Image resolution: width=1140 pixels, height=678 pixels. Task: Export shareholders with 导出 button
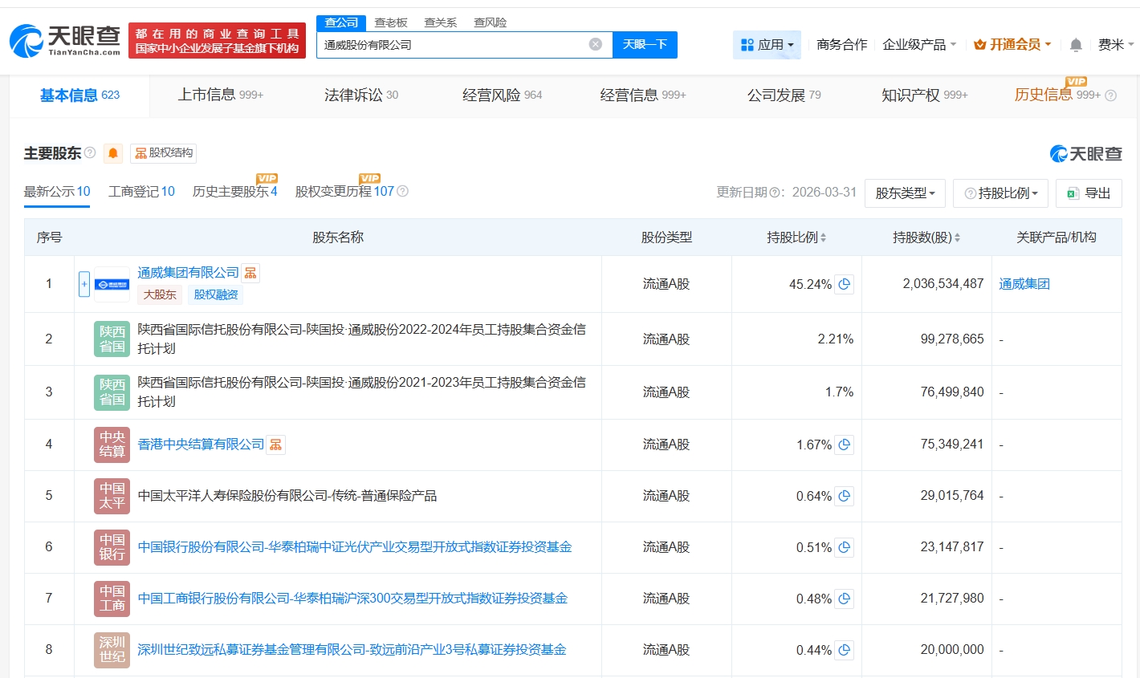coord(1089,193)
